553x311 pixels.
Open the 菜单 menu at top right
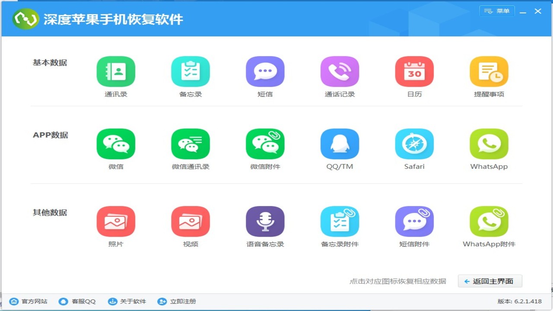point(497,11)
